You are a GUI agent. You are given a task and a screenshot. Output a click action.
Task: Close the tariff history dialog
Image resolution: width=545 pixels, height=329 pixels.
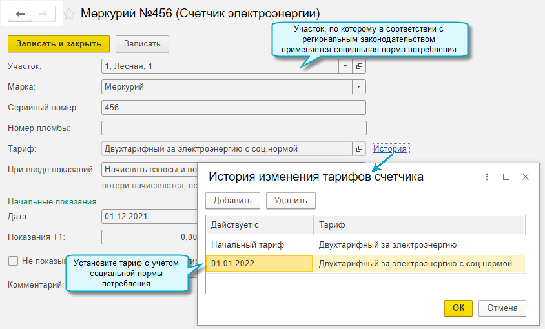tap(526, 177)
